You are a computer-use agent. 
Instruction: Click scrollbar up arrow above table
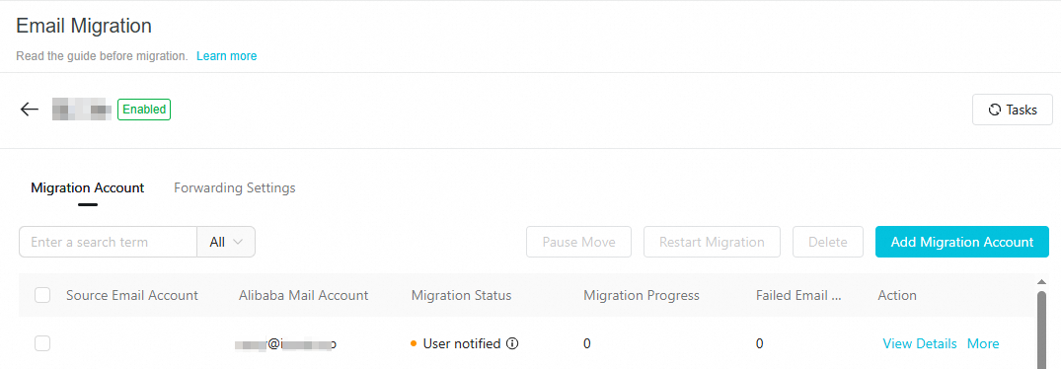tap(1041, 281)
